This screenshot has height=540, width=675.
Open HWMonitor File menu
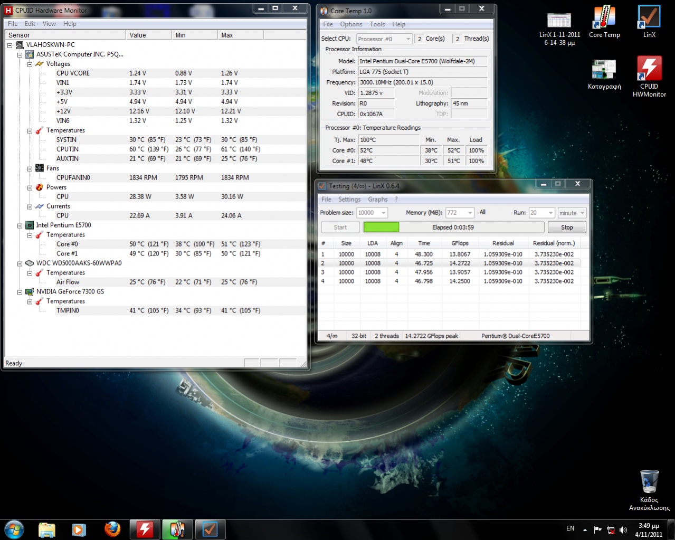13,24
